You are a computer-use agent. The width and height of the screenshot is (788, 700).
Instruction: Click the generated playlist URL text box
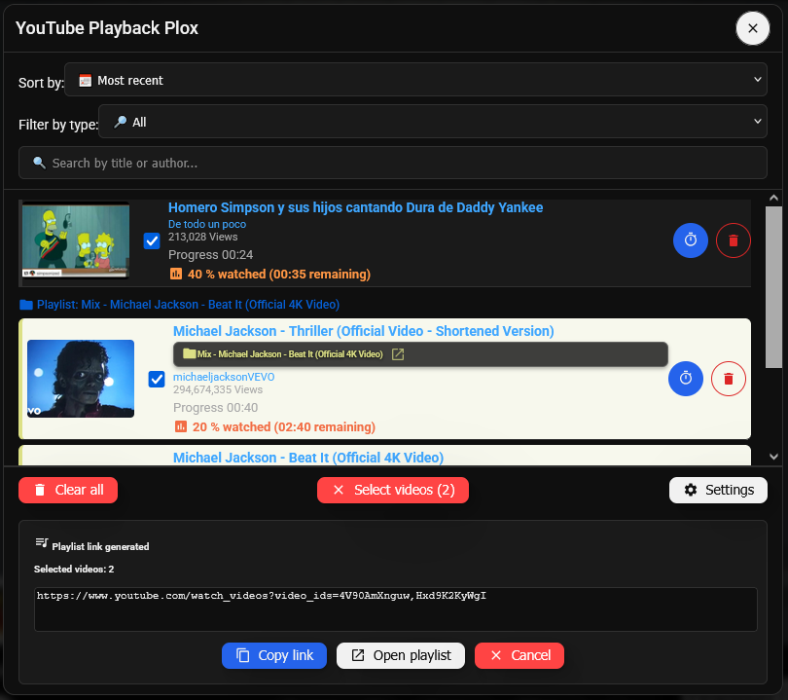click(396, 609)
